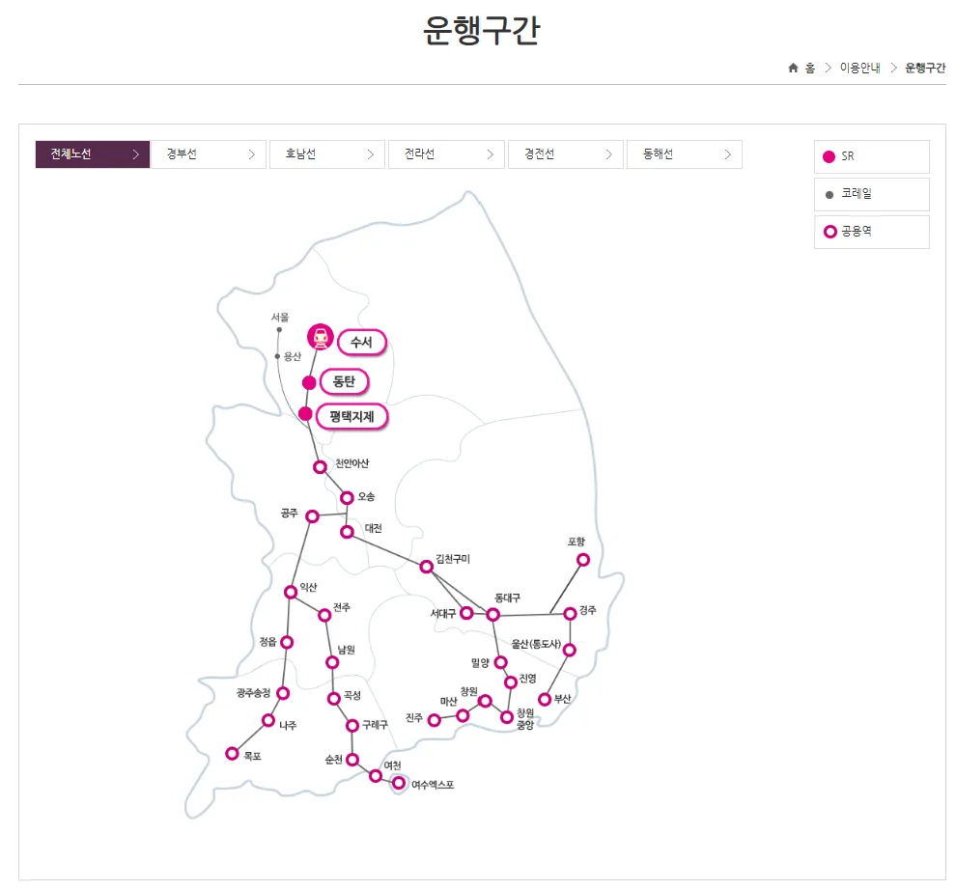Click the train icon at Suseo station
The image size is (956, 890).
click(x=320, y=338)
